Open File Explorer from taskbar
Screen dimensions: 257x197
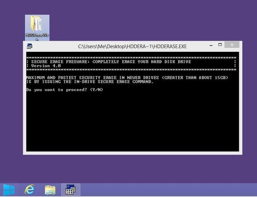(50, 190)
